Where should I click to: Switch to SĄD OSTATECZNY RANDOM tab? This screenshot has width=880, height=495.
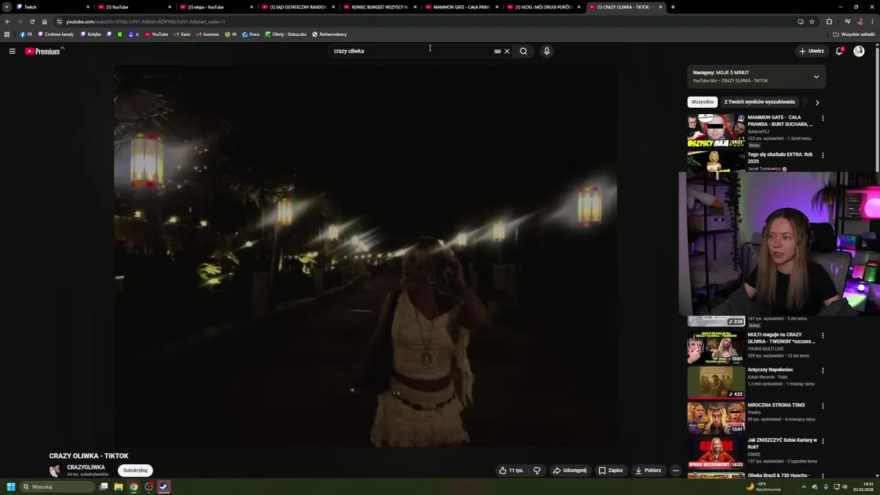(x=297, y=7)
